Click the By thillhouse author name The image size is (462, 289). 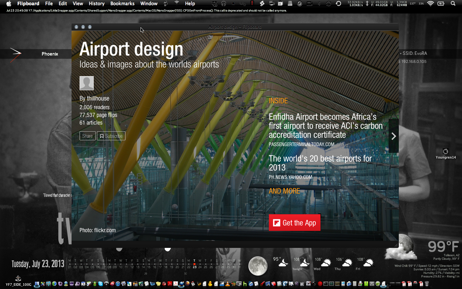coord(94,98)
